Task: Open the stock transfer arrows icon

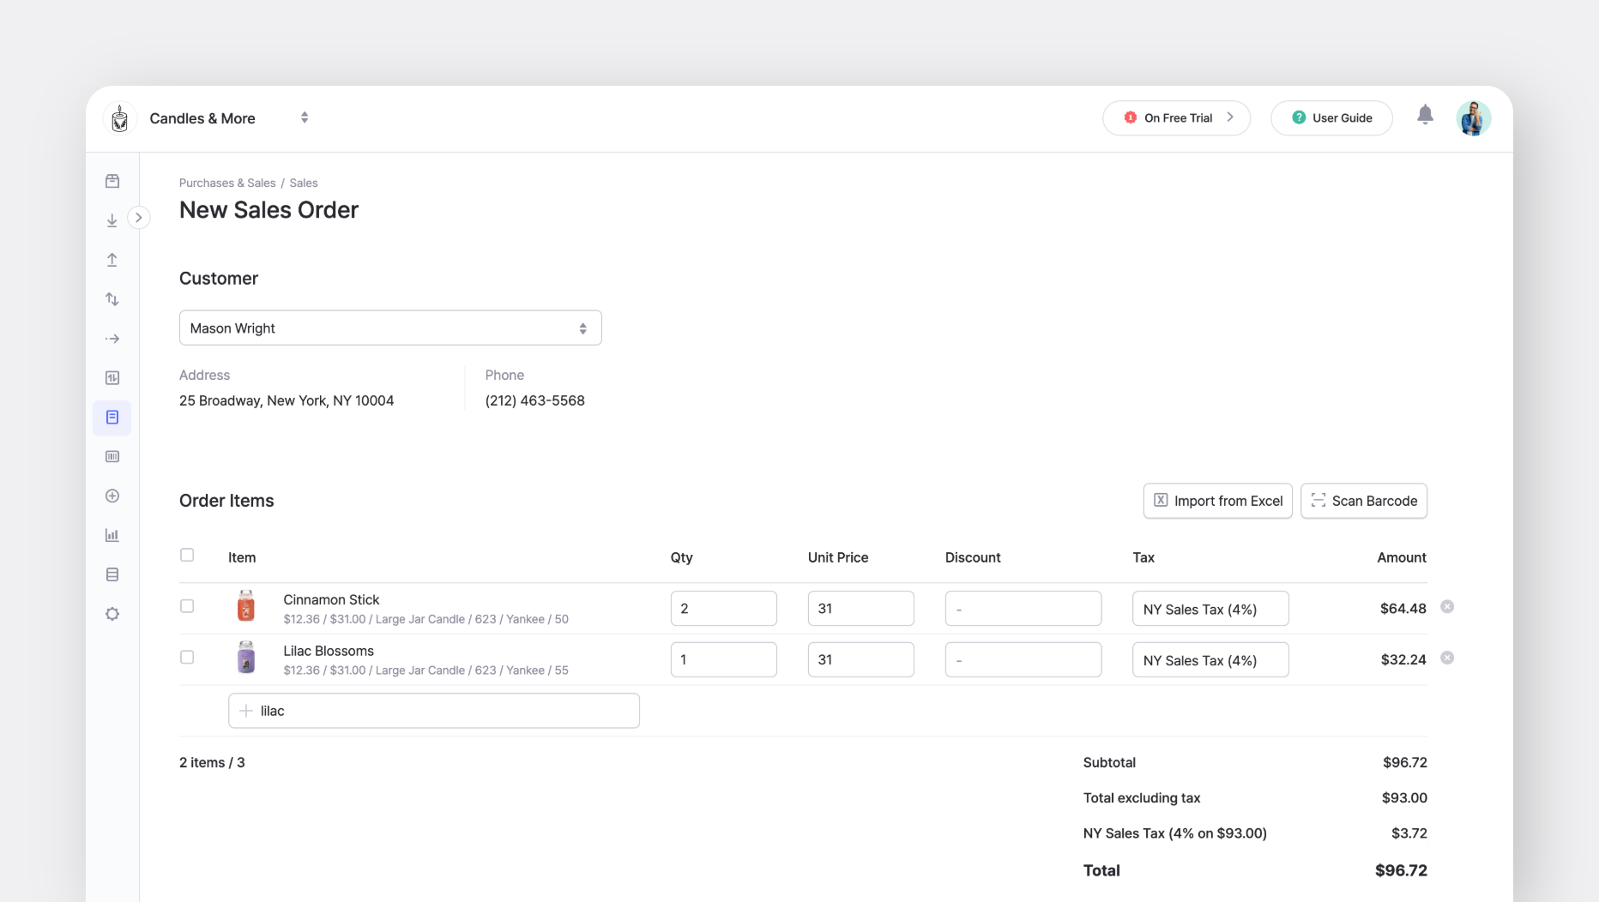Action: (112, 299)
